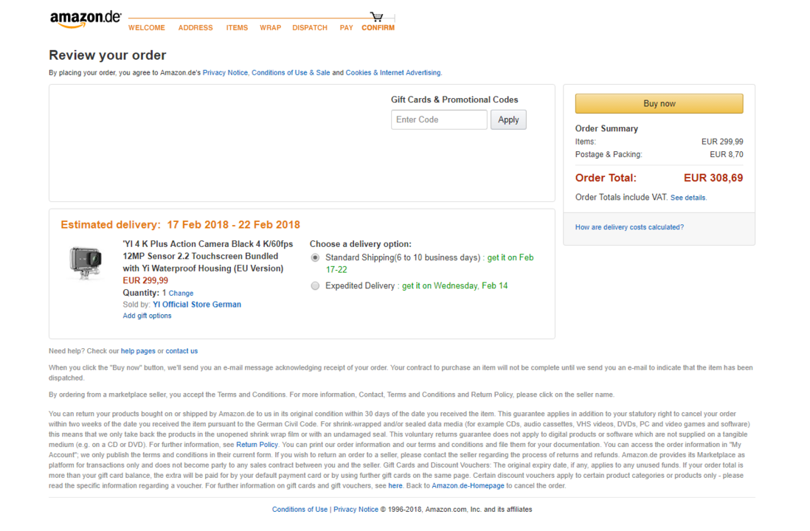The width and height of the screenshot is (810, 531).
Task: Open the Return Policy link
Action: click(x=257, y=445)
